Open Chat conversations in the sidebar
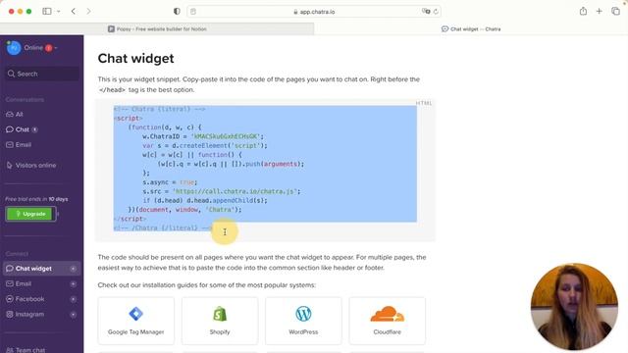 coord(22,129)
